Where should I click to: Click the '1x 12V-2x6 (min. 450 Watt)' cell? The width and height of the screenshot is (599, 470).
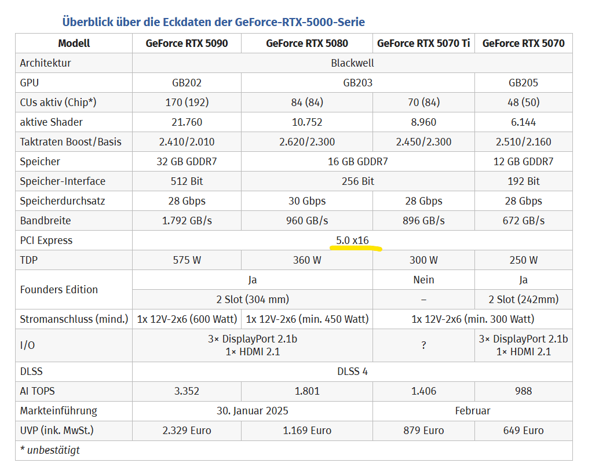307,319
